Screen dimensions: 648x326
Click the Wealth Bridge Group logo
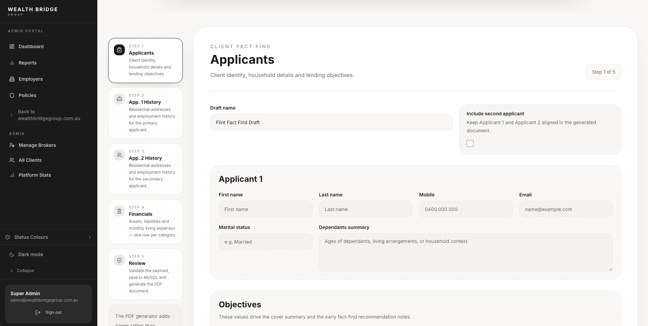[x=33, y=11]
